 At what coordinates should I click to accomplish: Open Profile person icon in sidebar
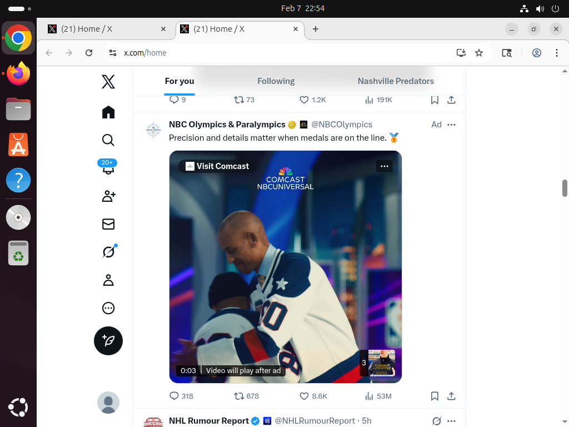tap(108, 280)
